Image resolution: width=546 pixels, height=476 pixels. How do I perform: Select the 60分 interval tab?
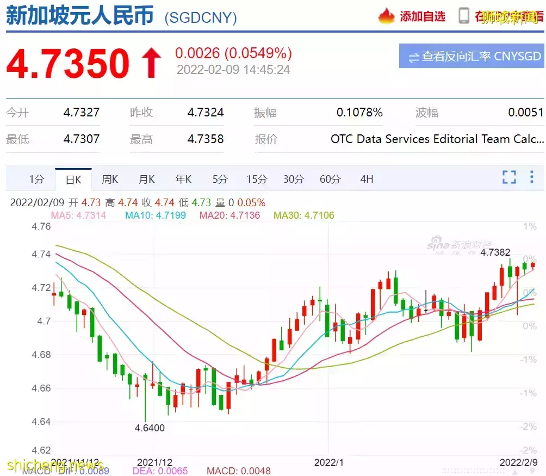pyautogui.click(x=330, y=179)
